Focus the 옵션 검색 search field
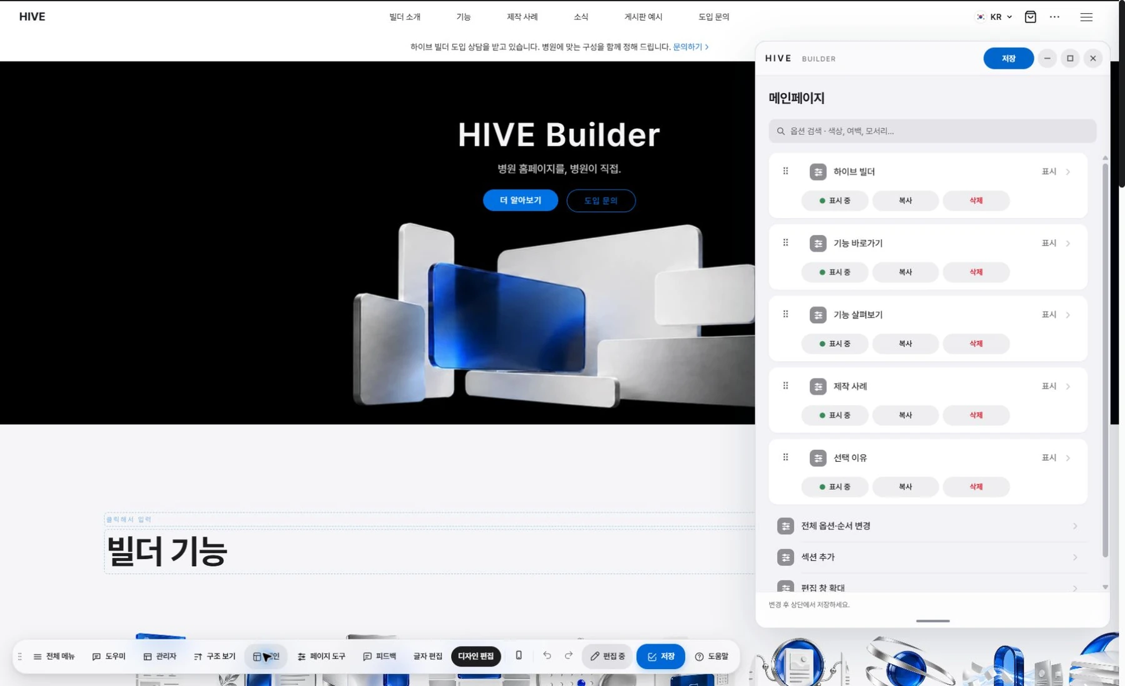The image size is (1125, 686). coord(932,131)
